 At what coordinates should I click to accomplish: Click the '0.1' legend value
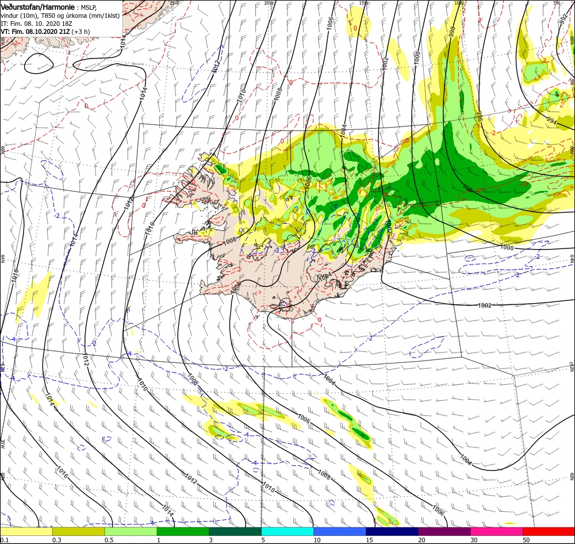(x=5, y=540)
